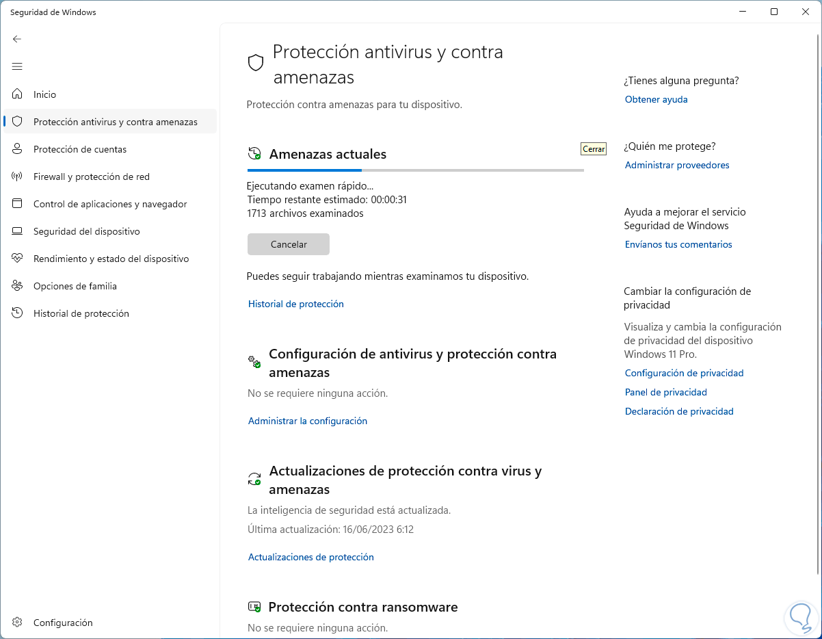The height and width of the screenshot is (639, 822).
Task: Expand the hamburger navigation menu
Action: (x=17, y=66)
